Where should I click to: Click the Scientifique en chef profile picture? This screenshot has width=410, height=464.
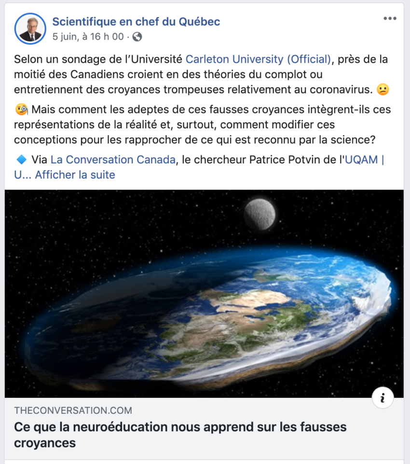click(30, 28)
